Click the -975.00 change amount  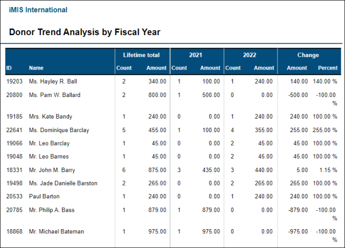coord(298,231)
